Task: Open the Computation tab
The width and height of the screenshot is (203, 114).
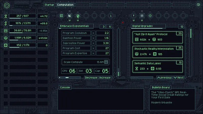Action: coord(65,5)
